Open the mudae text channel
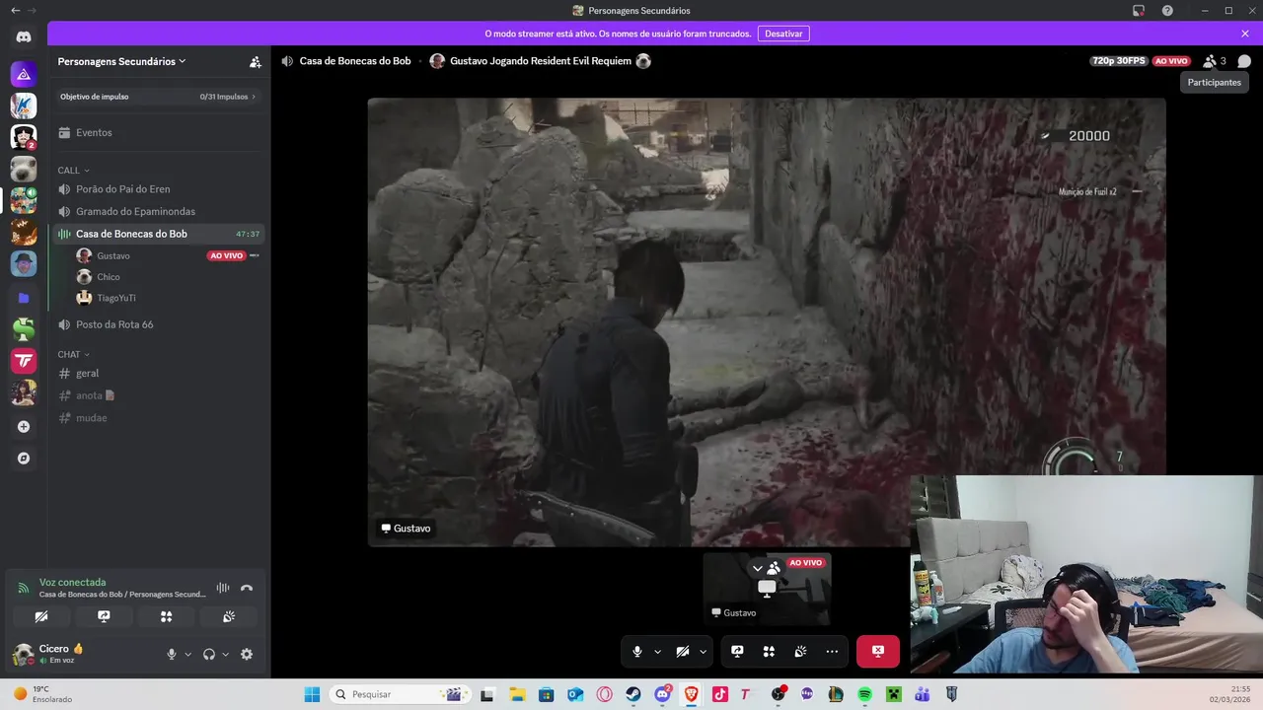Screen dimensions: 1263x710 point(159,418)
